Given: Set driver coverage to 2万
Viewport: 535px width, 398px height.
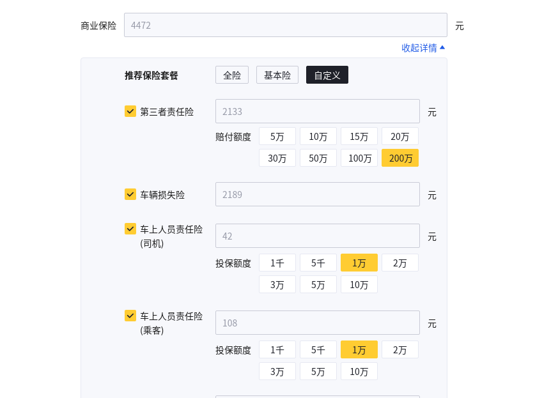Looking at the screenshot, I should [x=400, y=263].
